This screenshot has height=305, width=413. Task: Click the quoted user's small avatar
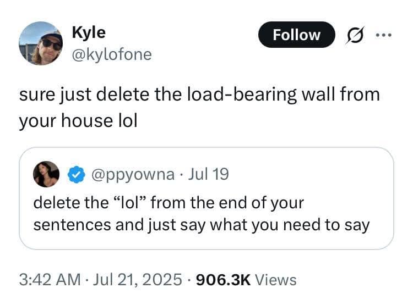pos(47,174)
